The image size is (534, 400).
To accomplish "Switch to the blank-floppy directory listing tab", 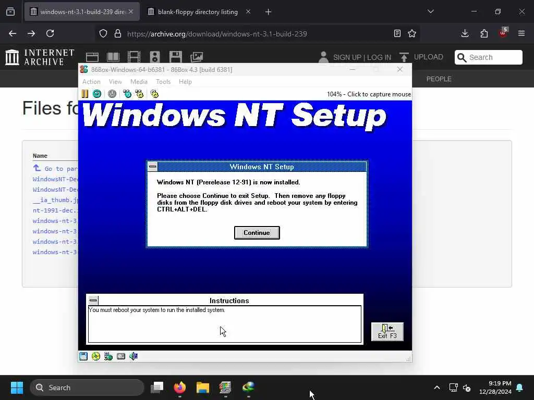I will click(x=198, y=12).
